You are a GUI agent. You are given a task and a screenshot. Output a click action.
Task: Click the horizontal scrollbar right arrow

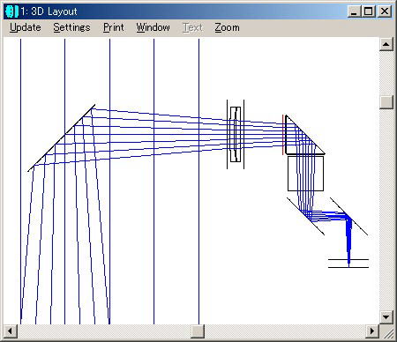(372, 331)
